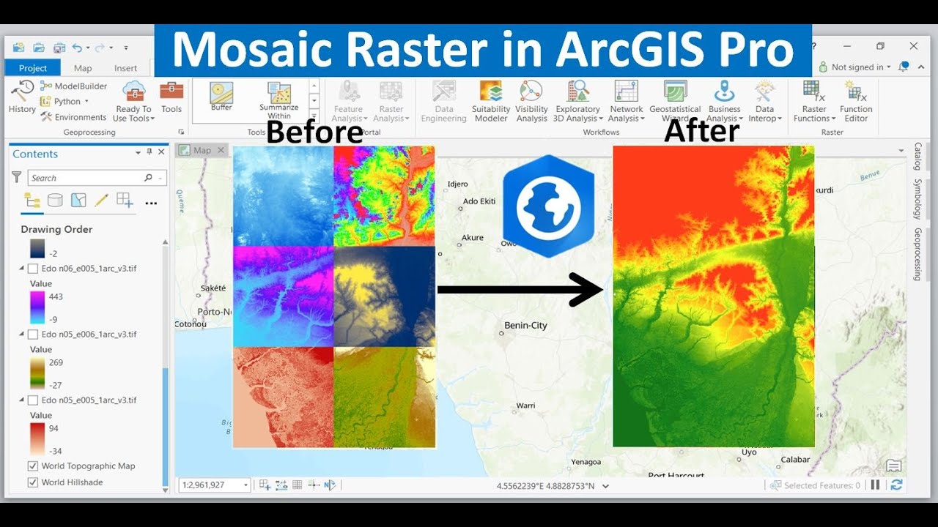Open the Contents pane options arrow
Viewport: 938px width, 527px height.
click(138, 153)
